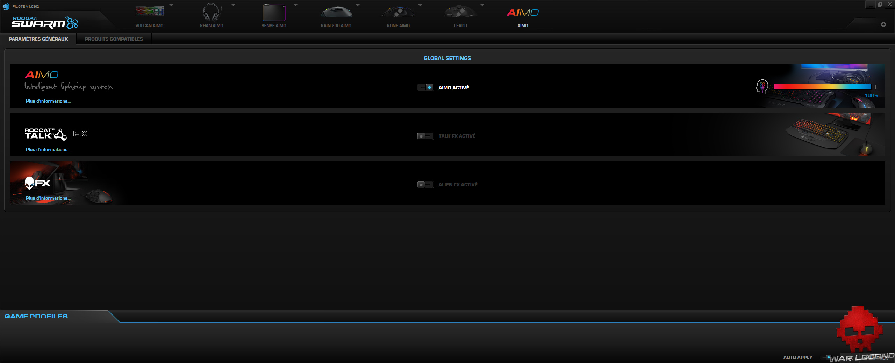This screenshot has width=895, height=363.
Task: Open Roccat Talk FX Plus d'informations link
Action: 48,150
